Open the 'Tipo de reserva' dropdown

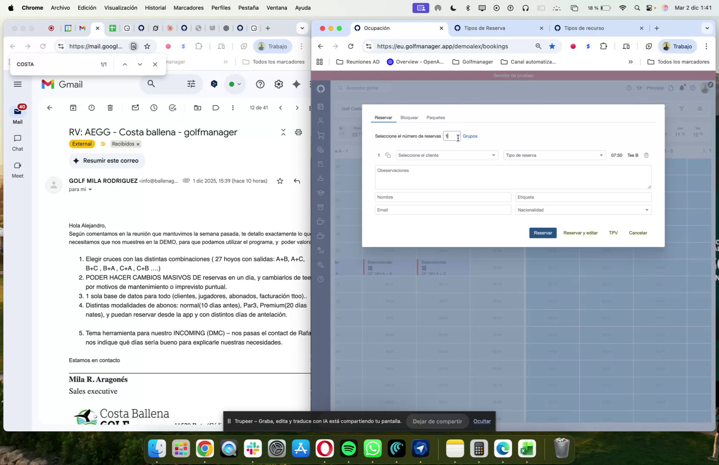554,155
